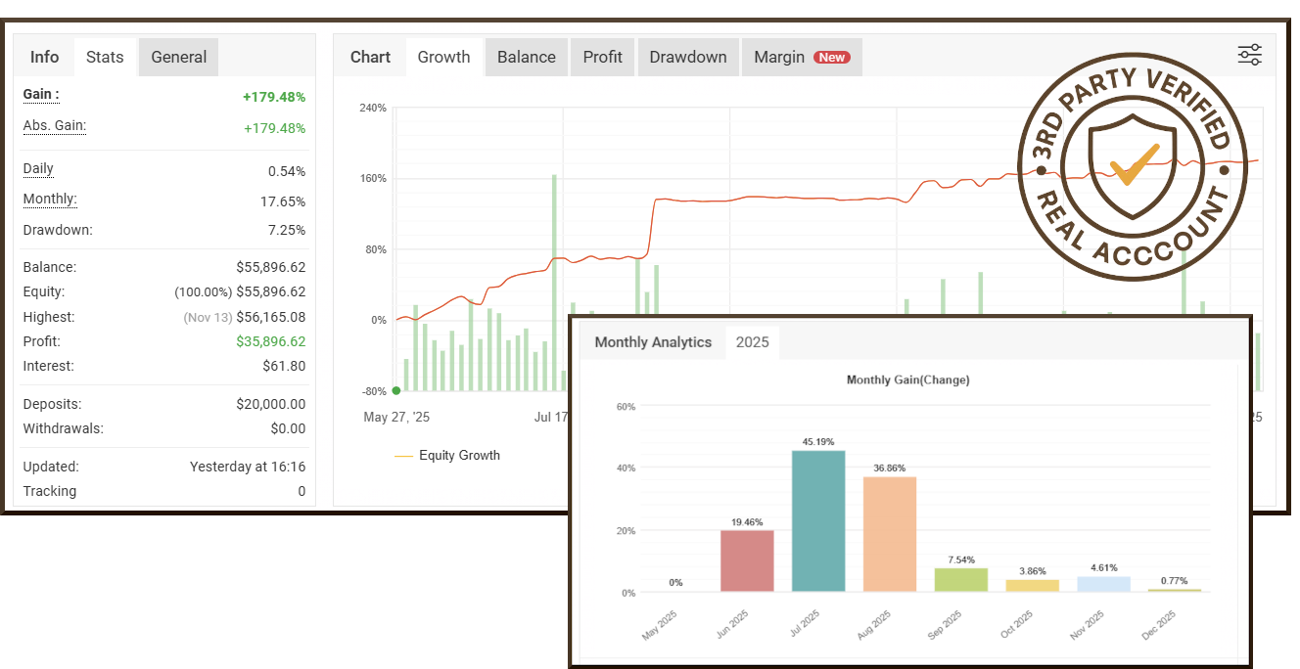Image resolution: width=1300 pixels, height=669 pixels.
Task: View the Margin chart tab
Action: [x=779, y=57]
